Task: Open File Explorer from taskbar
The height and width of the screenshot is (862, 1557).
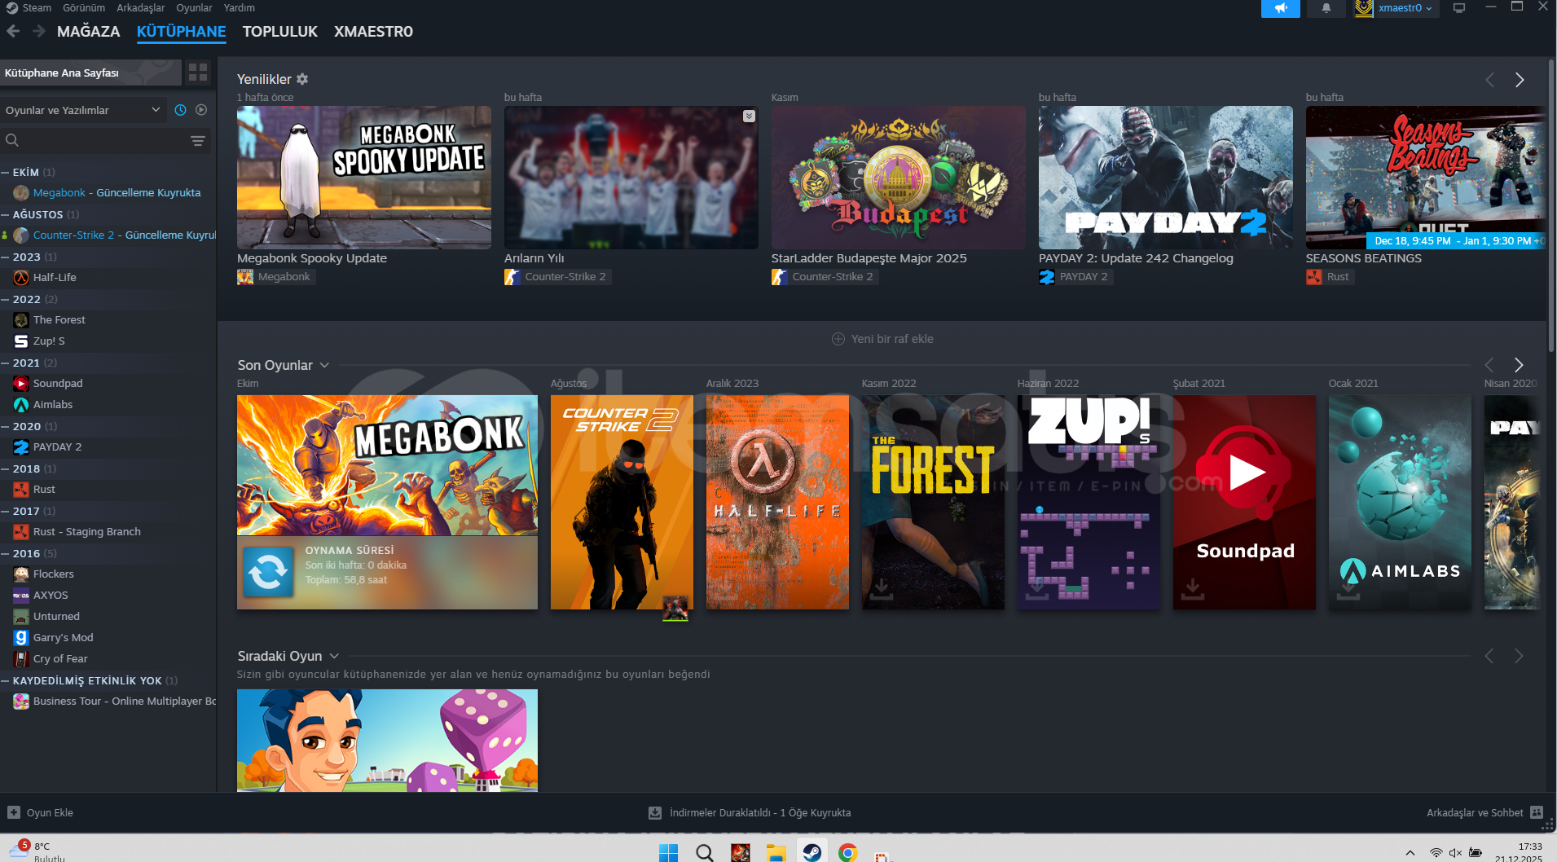Action: tap(776, 852)
